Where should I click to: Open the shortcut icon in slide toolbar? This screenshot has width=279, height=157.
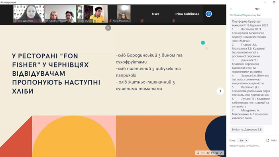pos(217,153)
